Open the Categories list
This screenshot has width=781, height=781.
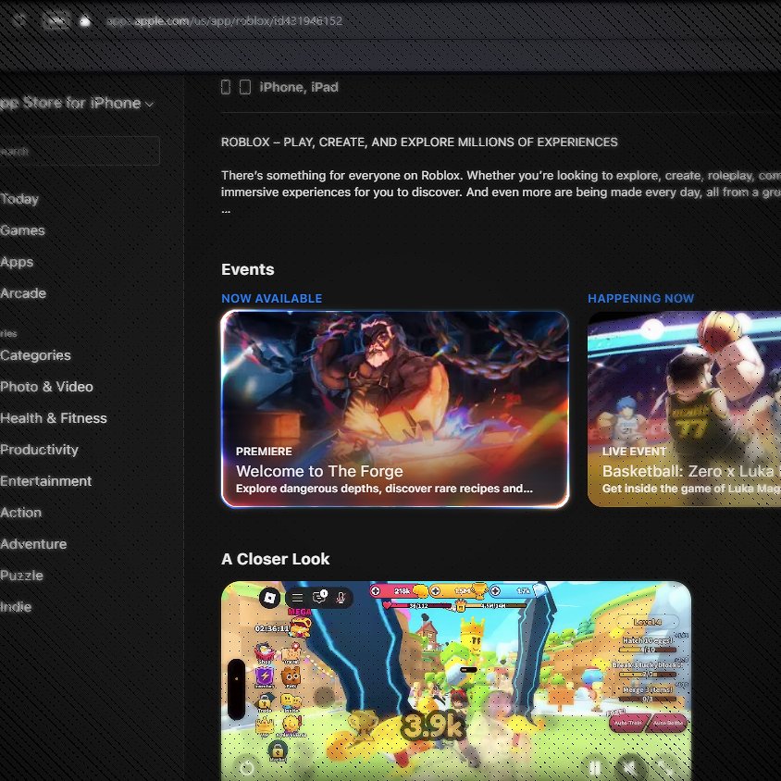coord(35,355)
